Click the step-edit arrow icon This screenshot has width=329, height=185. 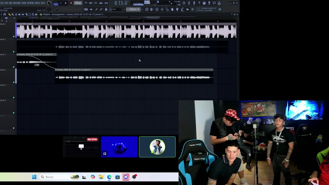[x=91, y=9]
